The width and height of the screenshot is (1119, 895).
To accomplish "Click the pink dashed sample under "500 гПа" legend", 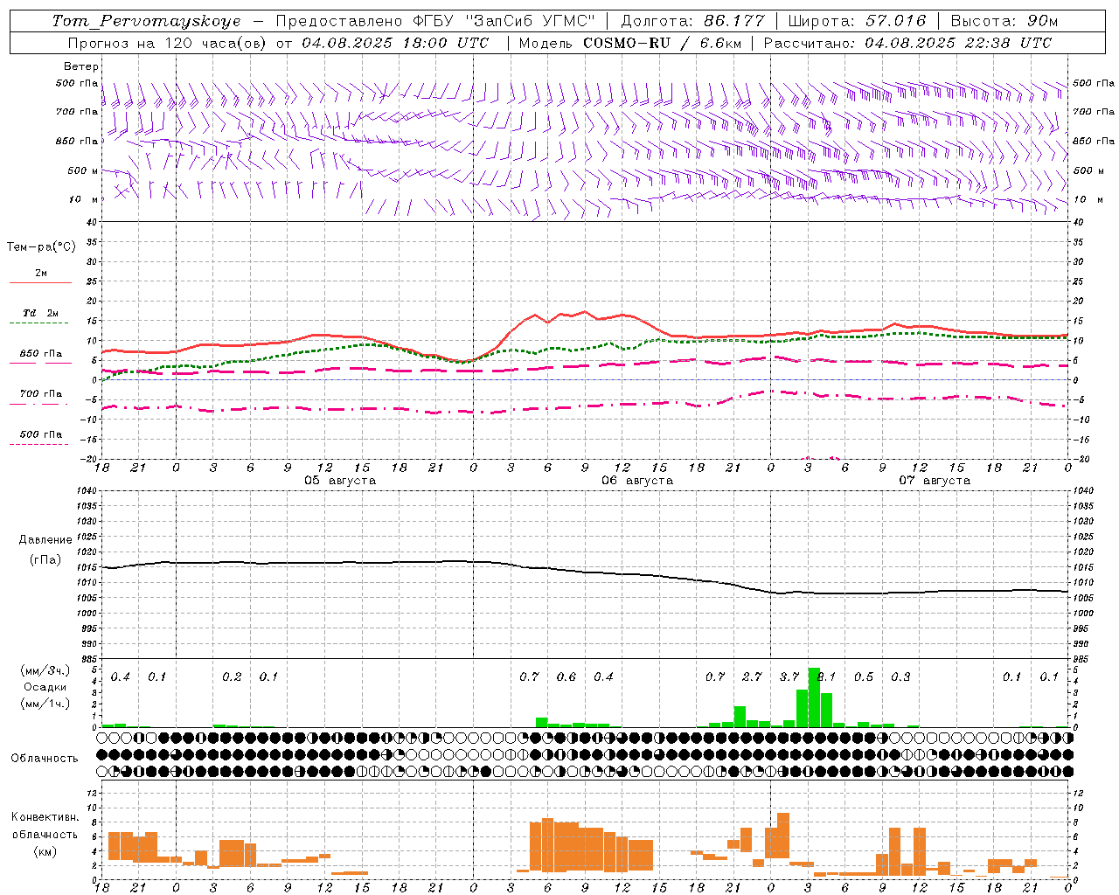I will pyautogui.click(x=38, y=444).
